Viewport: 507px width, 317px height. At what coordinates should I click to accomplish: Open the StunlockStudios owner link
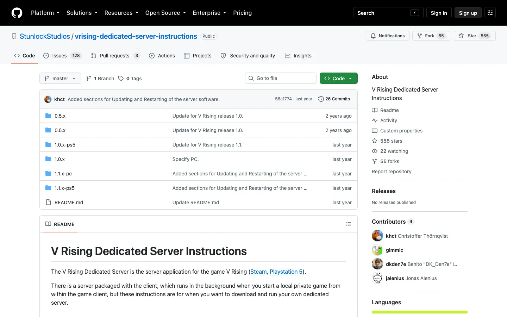click(45, 36)
